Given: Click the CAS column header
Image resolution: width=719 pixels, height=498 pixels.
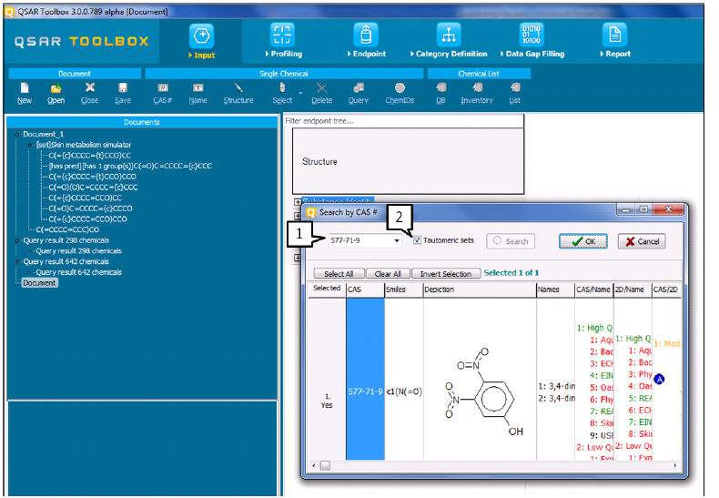Looking at the screenshot, I should pyautogui.click(x=365, y=290).
